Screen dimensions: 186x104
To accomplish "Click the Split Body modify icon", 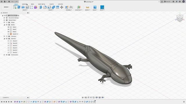I will click(x=58, y=7).
